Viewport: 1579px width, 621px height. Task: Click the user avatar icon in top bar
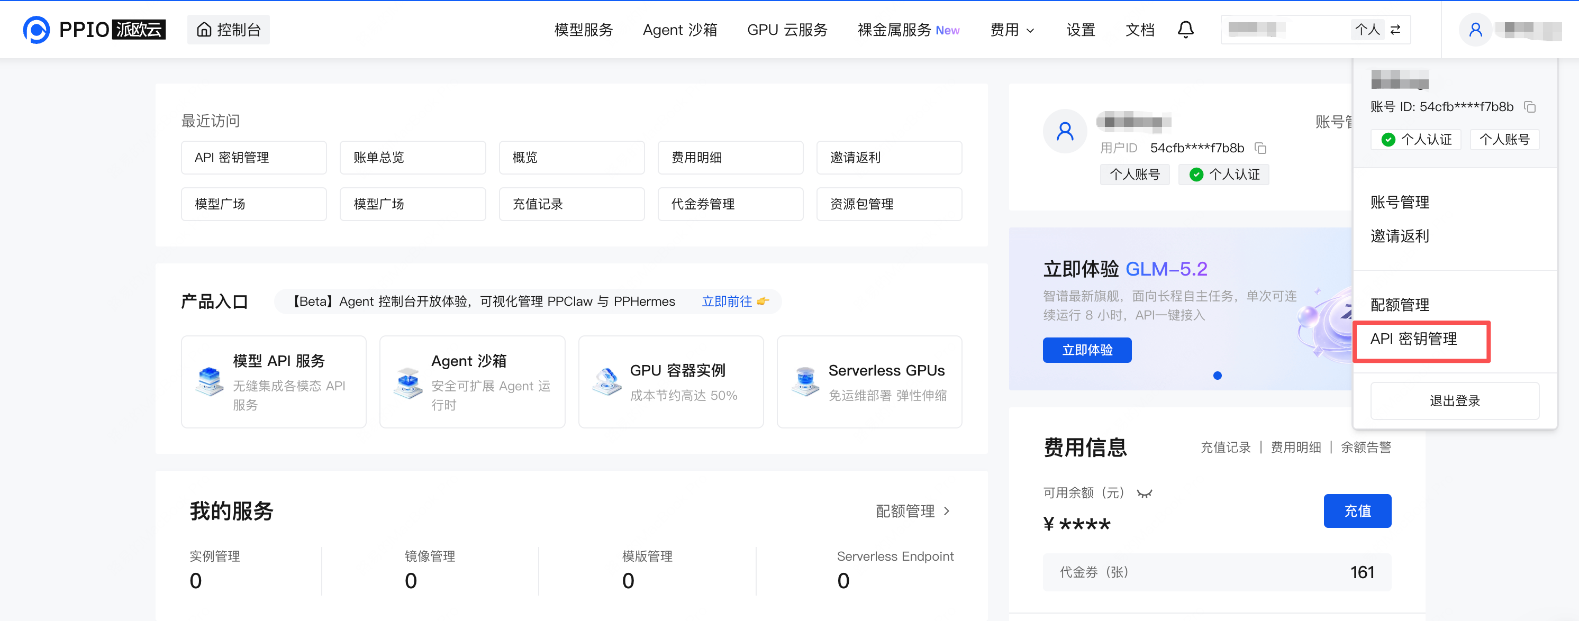tap(1475, 30)
